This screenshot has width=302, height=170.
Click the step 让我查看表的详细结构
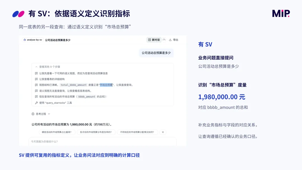[52, 79]
